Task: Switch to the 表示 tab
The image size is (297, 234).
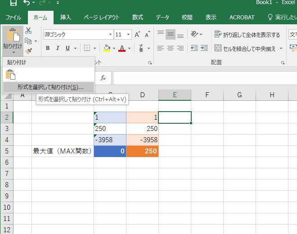Action: click(211, 18)
